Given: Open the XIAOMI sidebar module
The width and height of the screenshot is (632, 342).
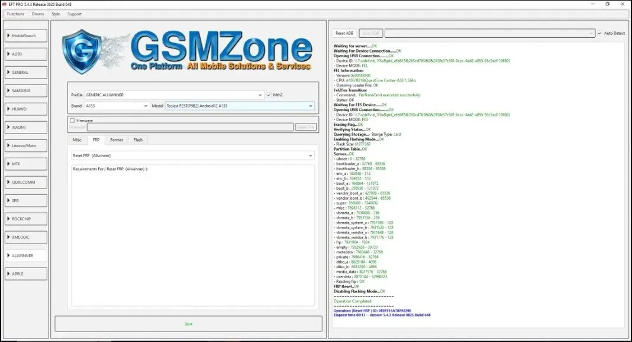Looking at the screenshot, I should pos(25,128).
